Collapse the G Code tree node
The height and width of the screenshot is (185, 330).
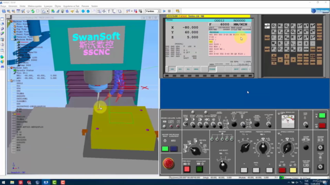[9, 81]
